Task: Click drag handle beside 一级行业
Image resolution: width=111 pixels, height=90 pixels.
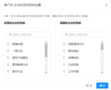Action: point(8,51)
